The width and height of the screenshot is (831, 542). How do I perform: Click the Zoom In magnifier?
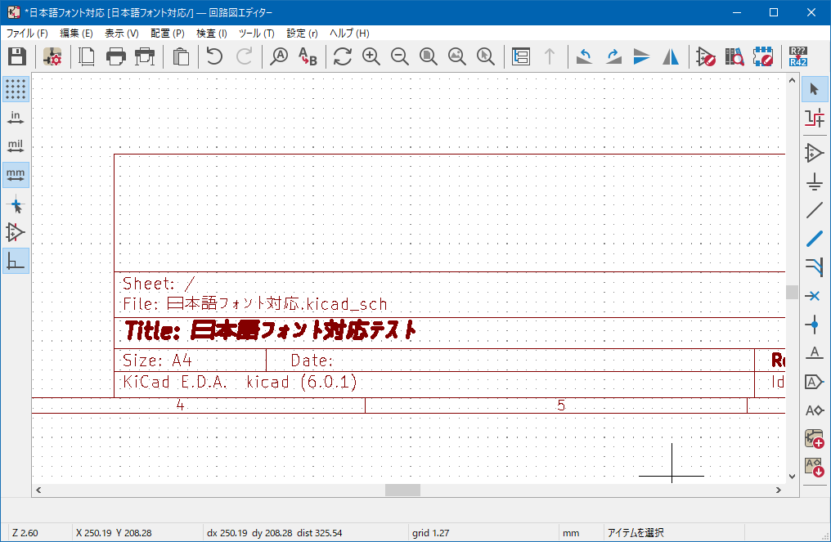click(x=371, y=56)
